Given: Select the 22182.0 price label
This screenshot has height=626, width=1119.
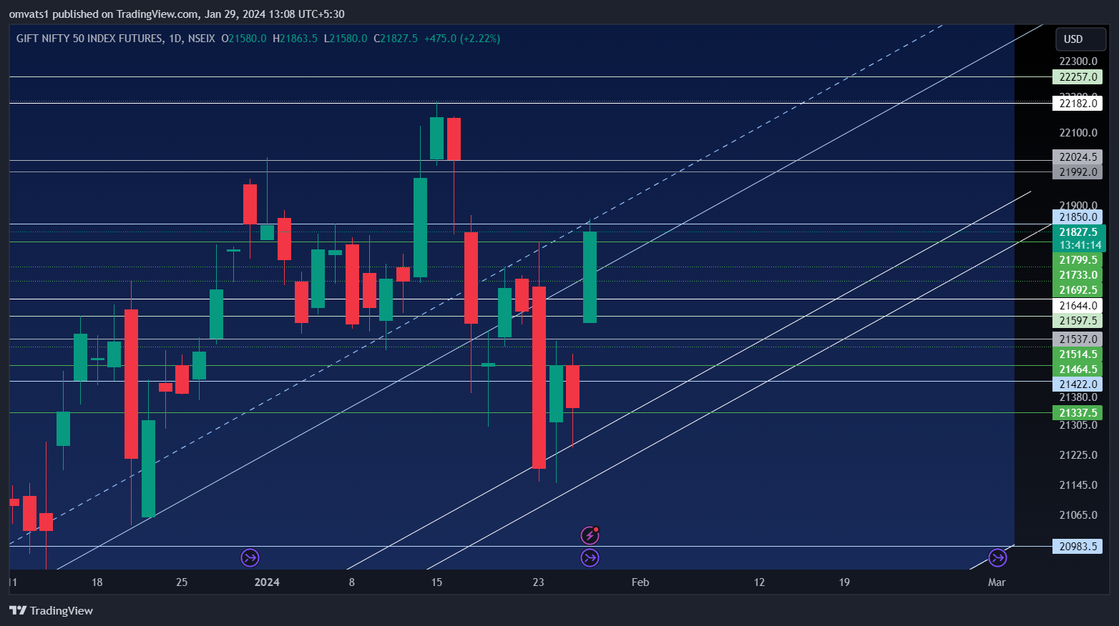Looking at the screenshot, I should pyautogui.click(x=1078, y=104).
